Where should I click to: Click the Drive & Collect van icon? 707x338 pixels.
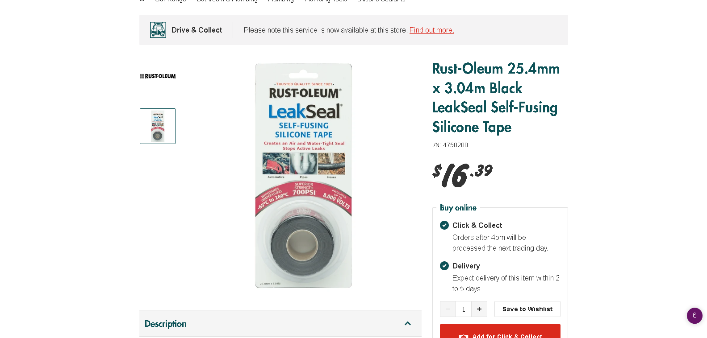coord(158,29)
